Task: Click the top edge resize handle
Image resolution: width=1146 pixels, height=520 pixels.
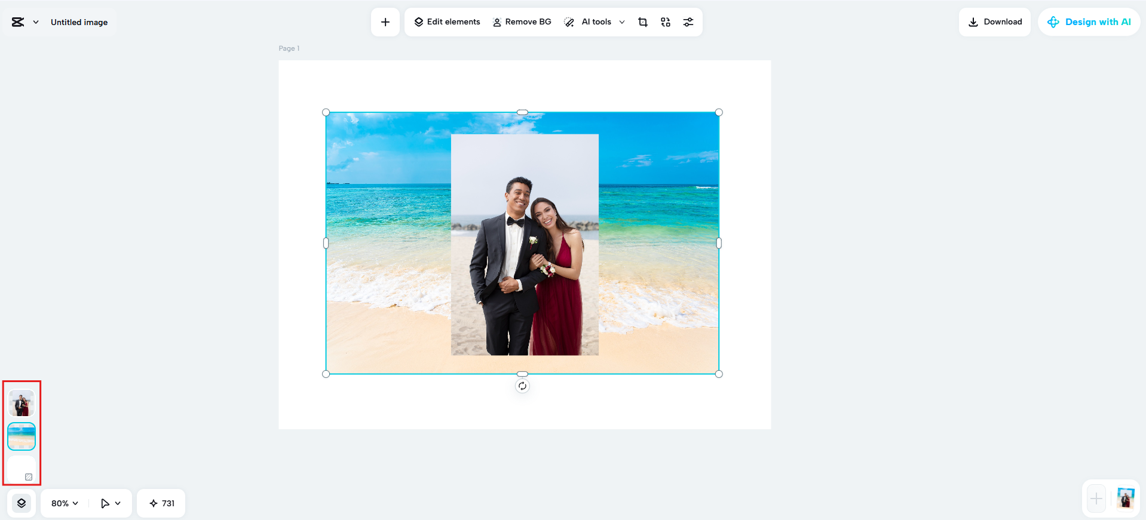Action: pos(522,112)
